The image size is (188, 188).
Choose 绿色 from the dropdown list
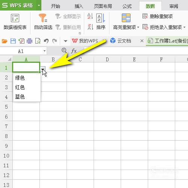[27, 78]
